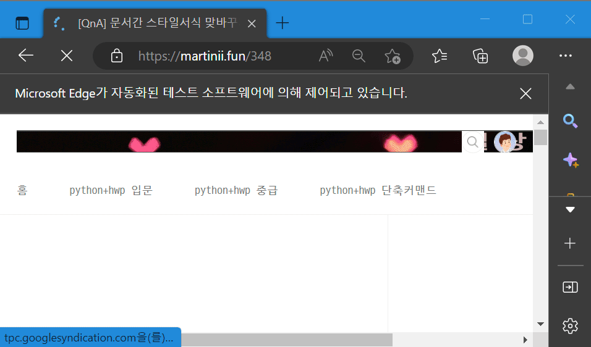Open python+hwp 중급 menu
The image size is (591, 347).
tap(236, 190)
